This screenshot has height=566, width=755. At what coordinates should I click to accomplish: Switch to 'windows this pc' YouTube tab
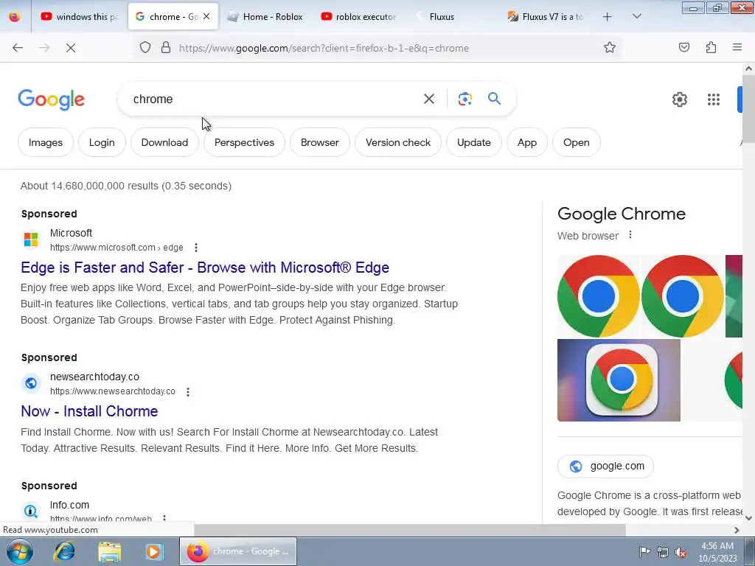(79, 17)
